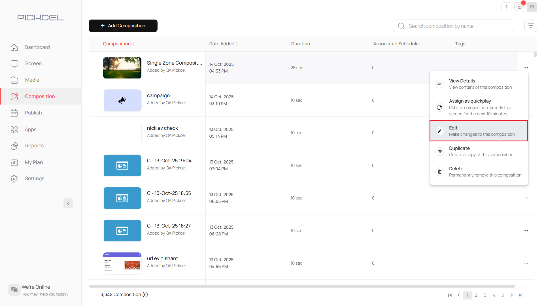Go to pagination page 3
The width and height of the screenshot is (544, 306).
[485, 295]
